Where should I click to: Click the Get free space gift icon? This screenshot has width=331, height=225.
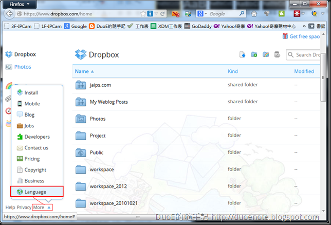(x=285, y=36)
